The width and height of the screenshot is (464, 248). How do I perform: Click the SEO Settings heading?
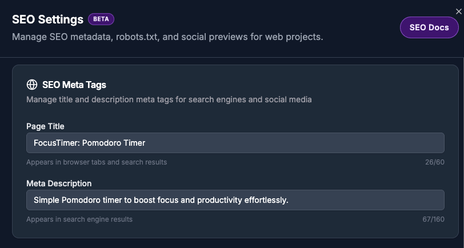48,19
